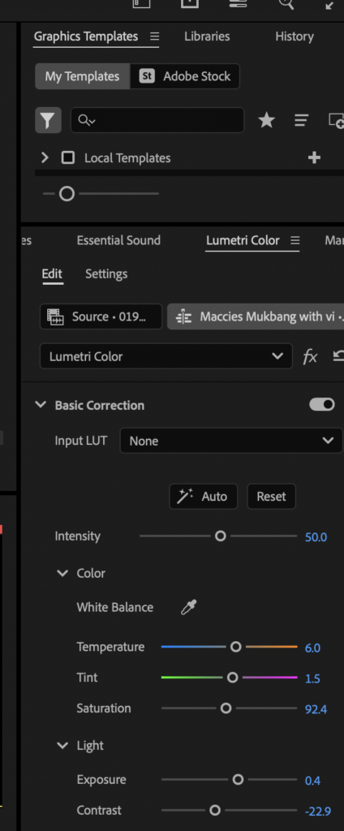Select the Lumetri Color tab
This screenshot has height=831, width=344.
pyautogui.click(x=243, y=240)
